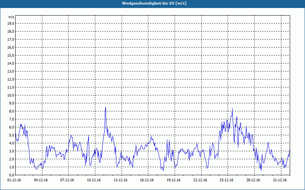Screen dimensions: 305x190
Task: Select the date label 16.12.16
Action: point(147,180)
